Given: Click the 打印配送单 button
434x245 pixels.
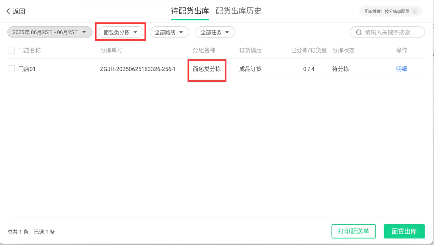Looking at the screenshot, I should 354,231.
